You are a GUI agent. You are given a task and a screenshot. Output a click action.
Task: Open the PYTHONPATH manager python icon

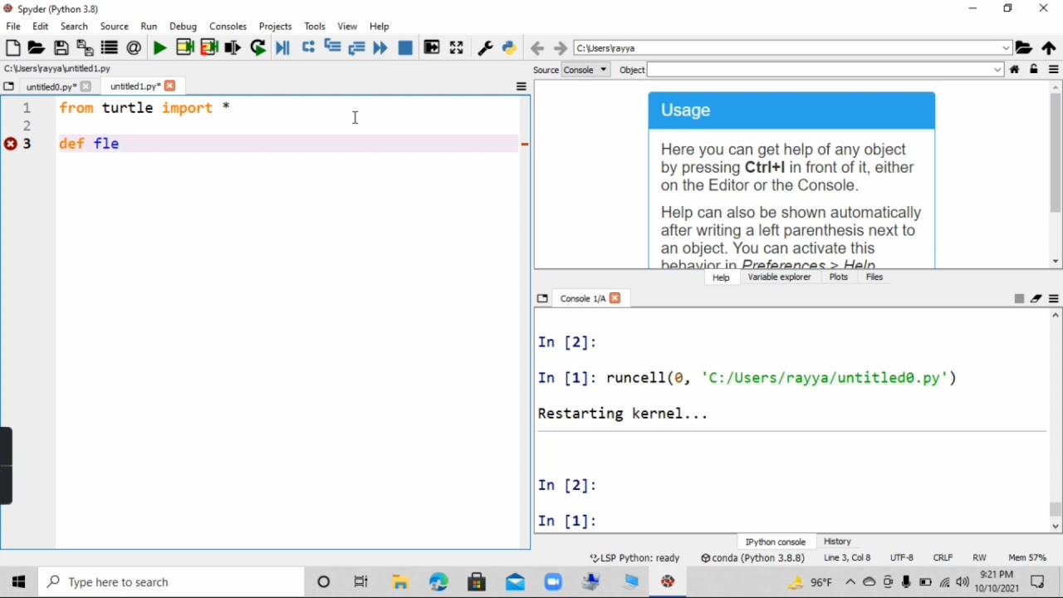coord(510,48)
